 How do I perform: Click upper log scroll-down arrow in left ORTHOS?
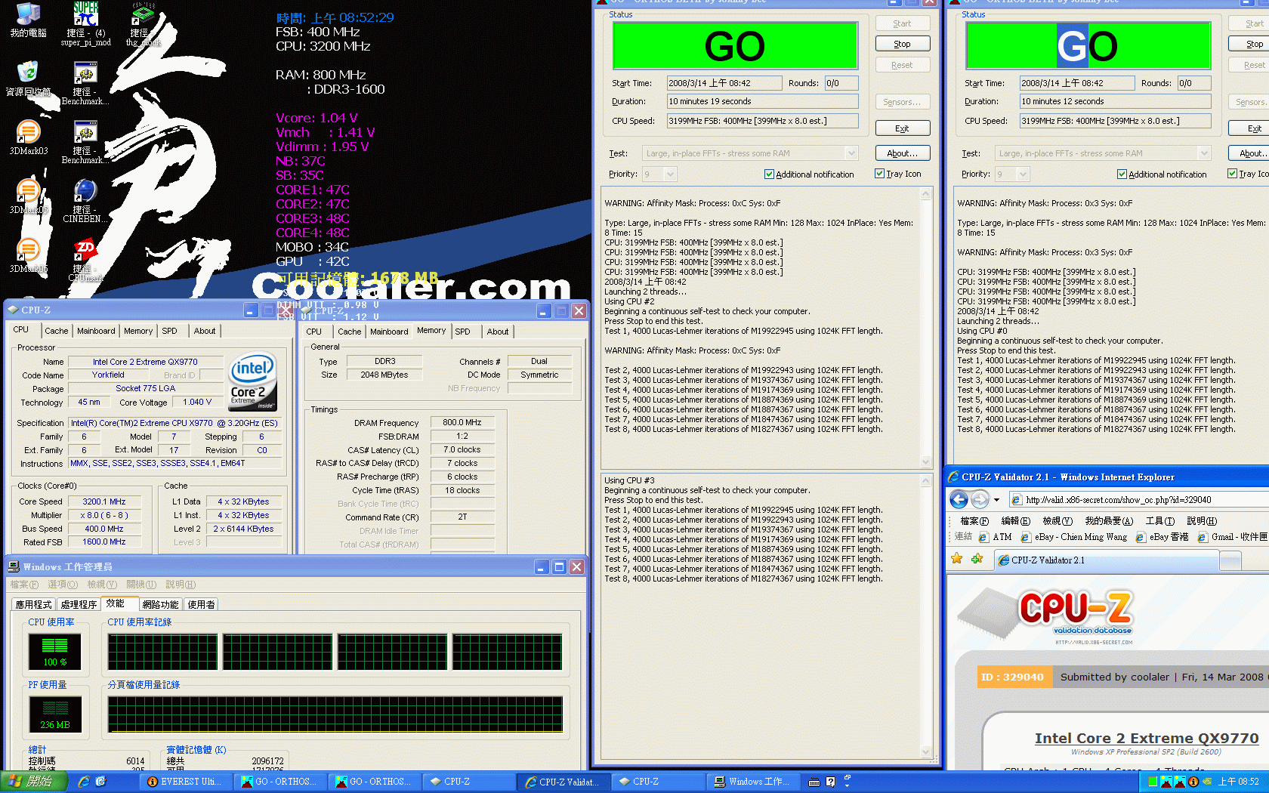(926, 461)
